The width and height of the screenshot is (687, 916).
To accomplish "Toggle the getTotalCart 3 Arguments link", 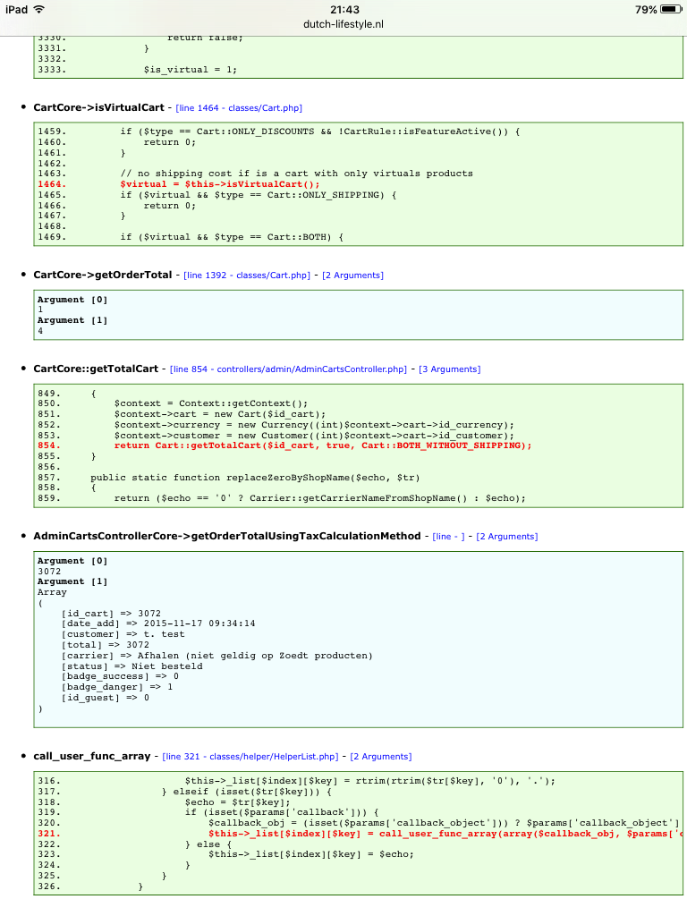I will (450, 369).
